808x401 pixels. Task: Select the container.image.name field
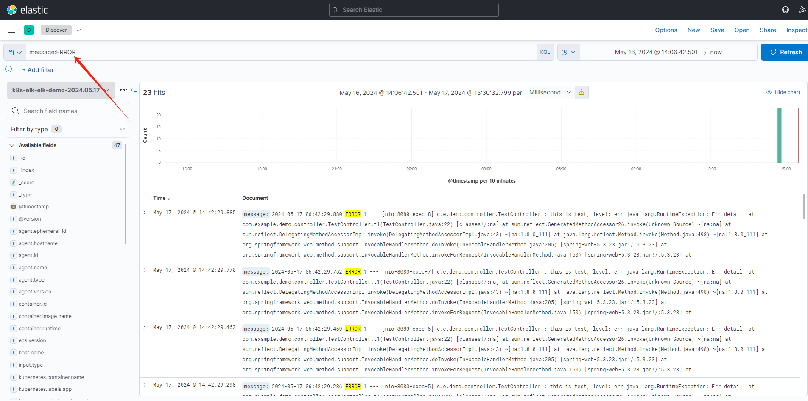tap(45, 316)
